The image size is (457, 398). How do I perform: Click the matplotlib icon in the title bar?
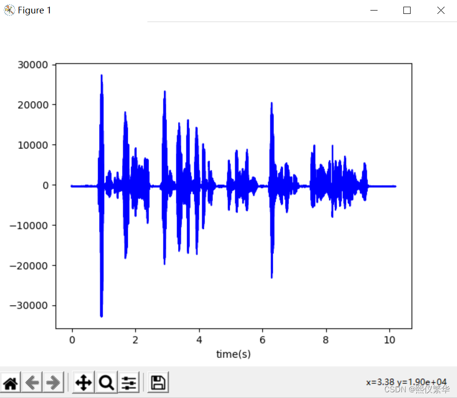[9, 10]
